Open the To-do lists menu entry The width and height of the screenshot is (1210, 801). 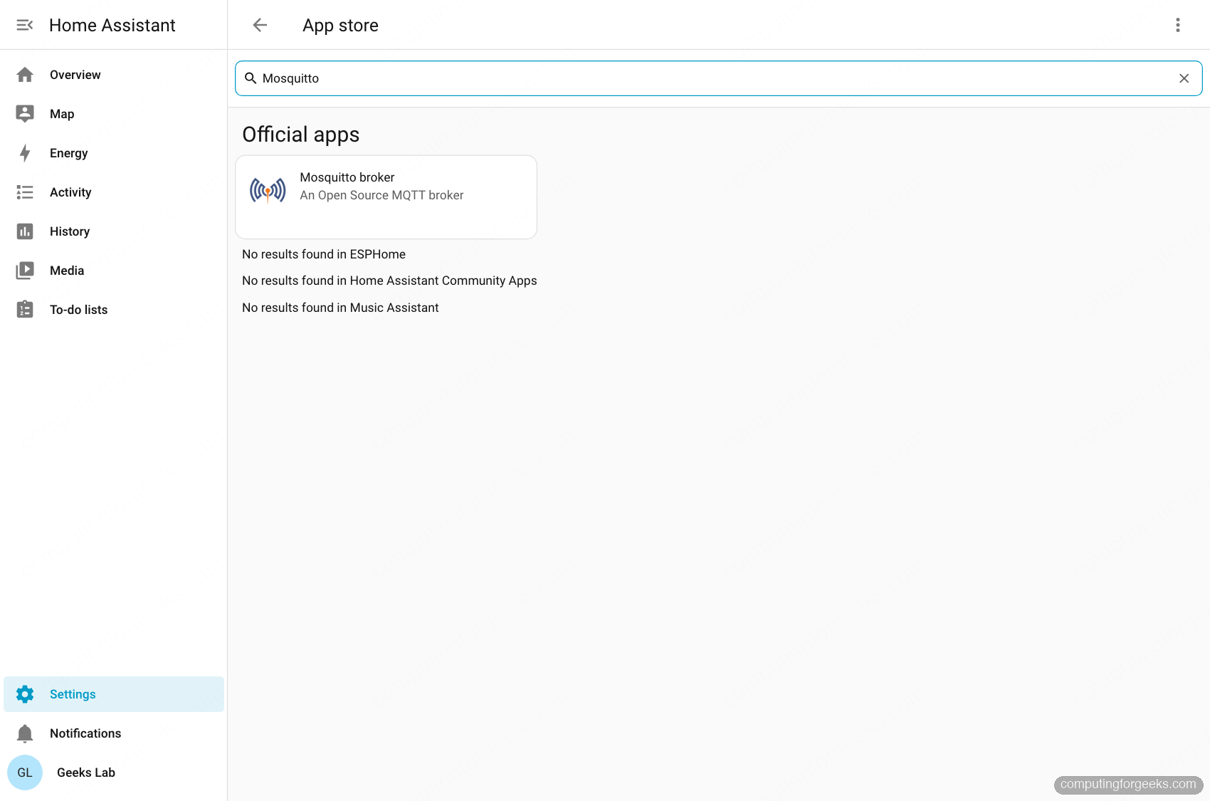tap(114, 310)
